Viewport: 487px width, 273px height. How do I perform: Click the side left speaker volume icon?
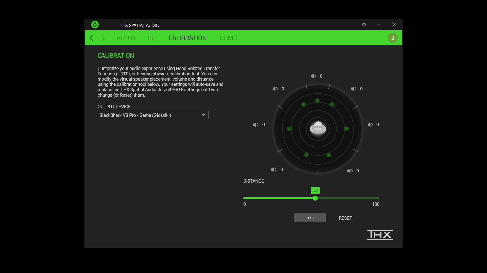click(x=256, y=125)
